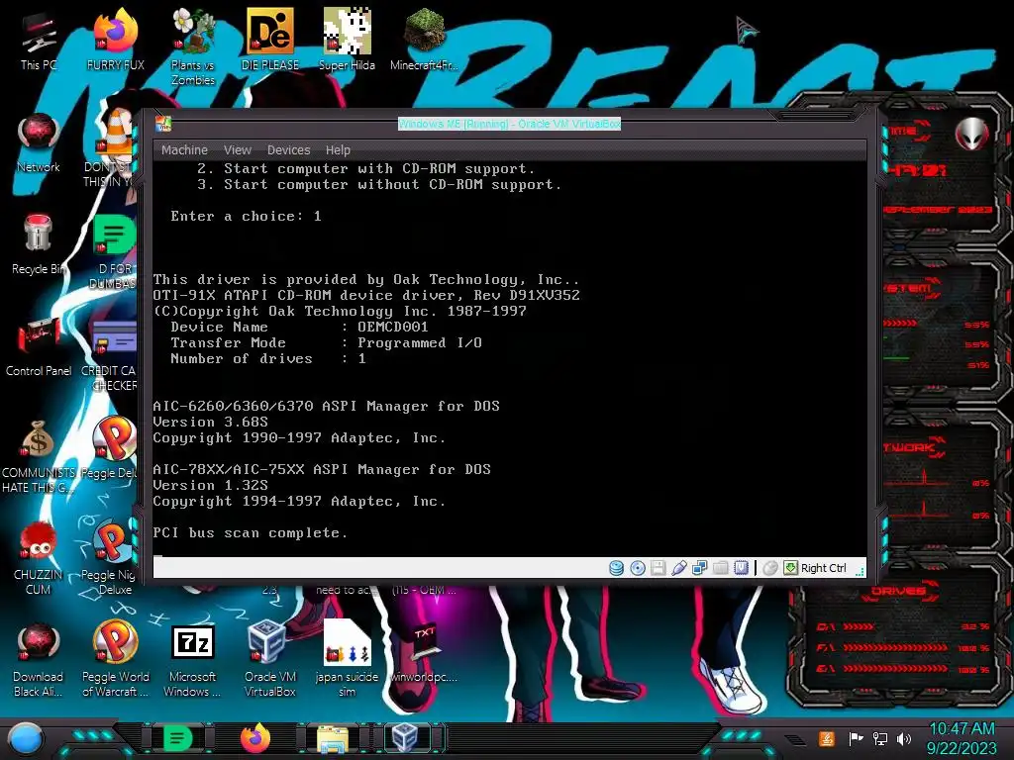
Task: Open Microsoft Windows 7z archive icon
Action: (192, 660)
